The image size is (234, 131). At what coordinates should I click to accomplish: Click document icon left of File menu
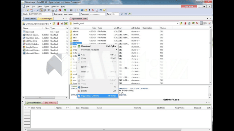point(23,7)
